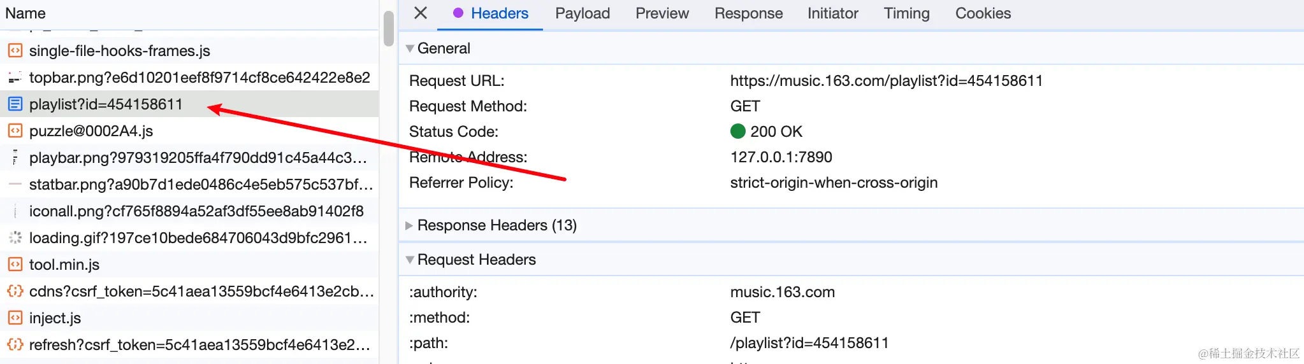Select the loading.gif request row

pos(190,238)
